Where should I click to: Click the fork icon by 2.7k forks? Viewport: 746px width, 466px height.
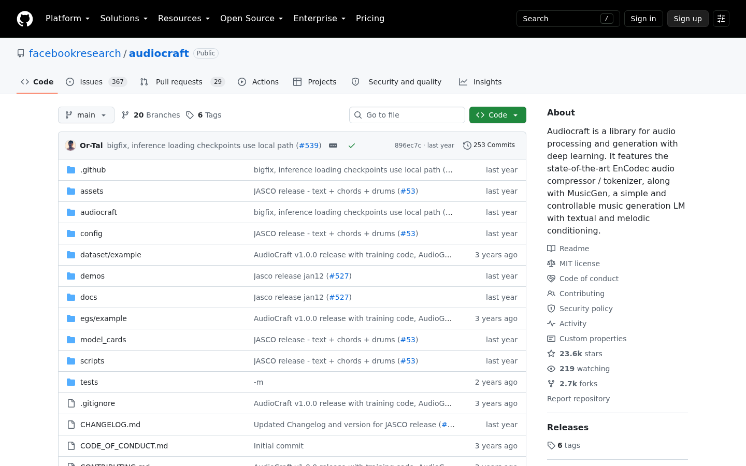pyautogui.click(x=551, y=384)
